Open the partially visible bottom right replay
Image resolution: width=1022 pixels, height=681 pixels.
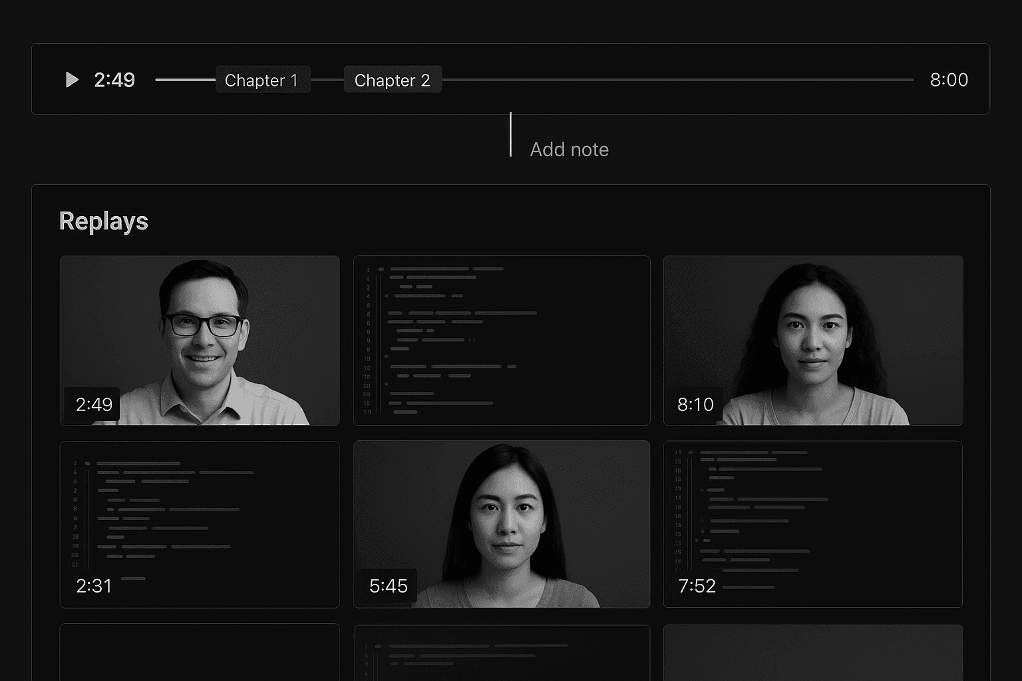tap(812, 653)
